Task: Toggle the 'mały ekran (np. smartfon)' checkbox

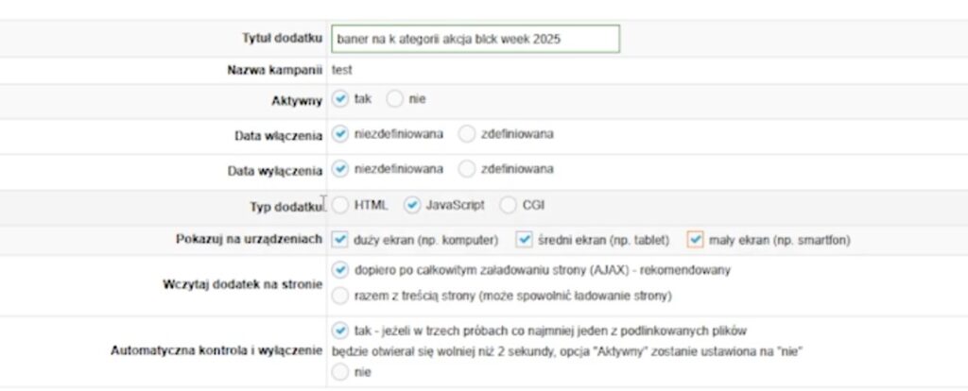Action: coord(696,240)
